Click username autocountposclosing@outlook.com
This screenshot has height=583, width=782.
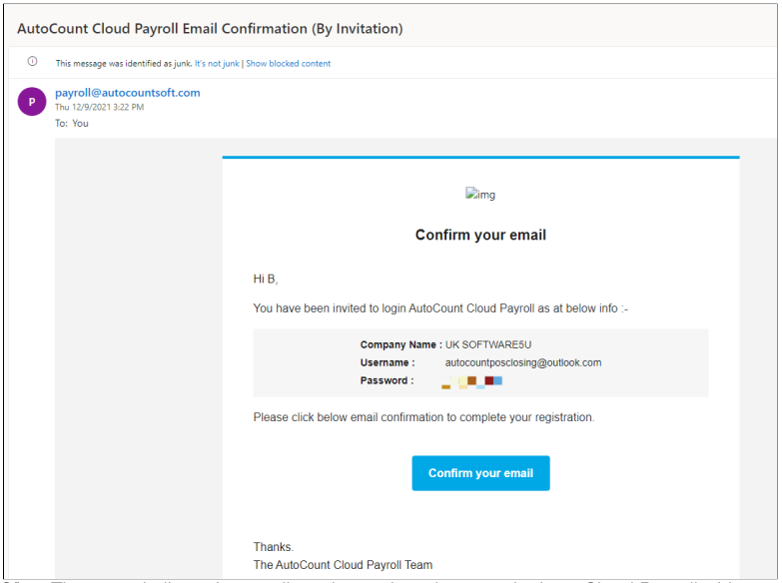pyautogui.click(x=522, y=362)
